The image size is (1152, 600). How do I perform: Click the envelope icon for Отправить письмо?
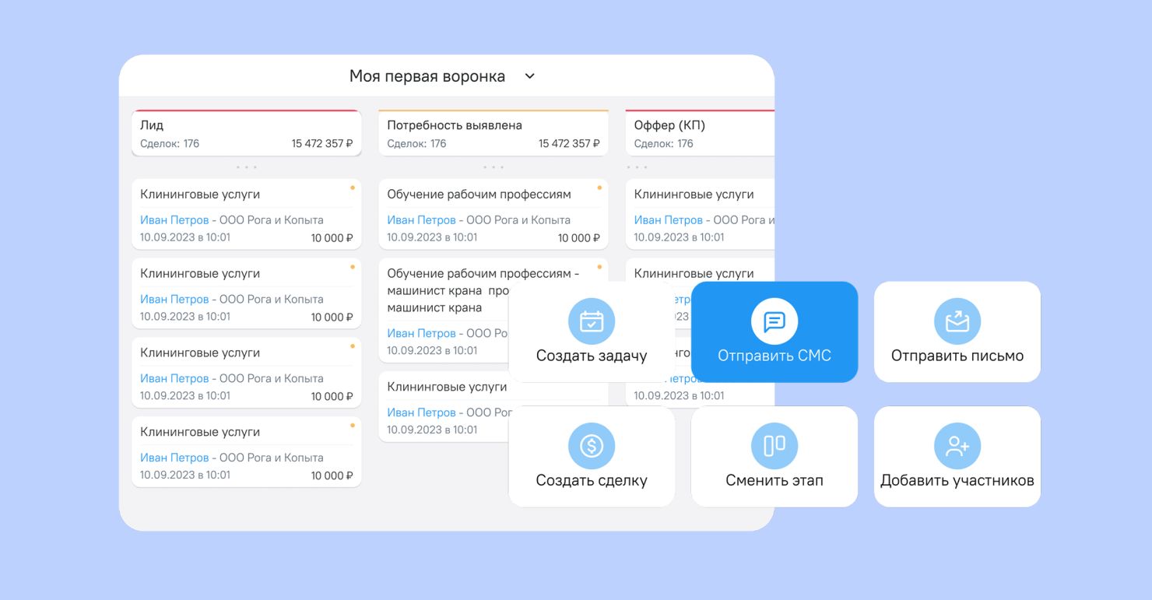[957, 321]
